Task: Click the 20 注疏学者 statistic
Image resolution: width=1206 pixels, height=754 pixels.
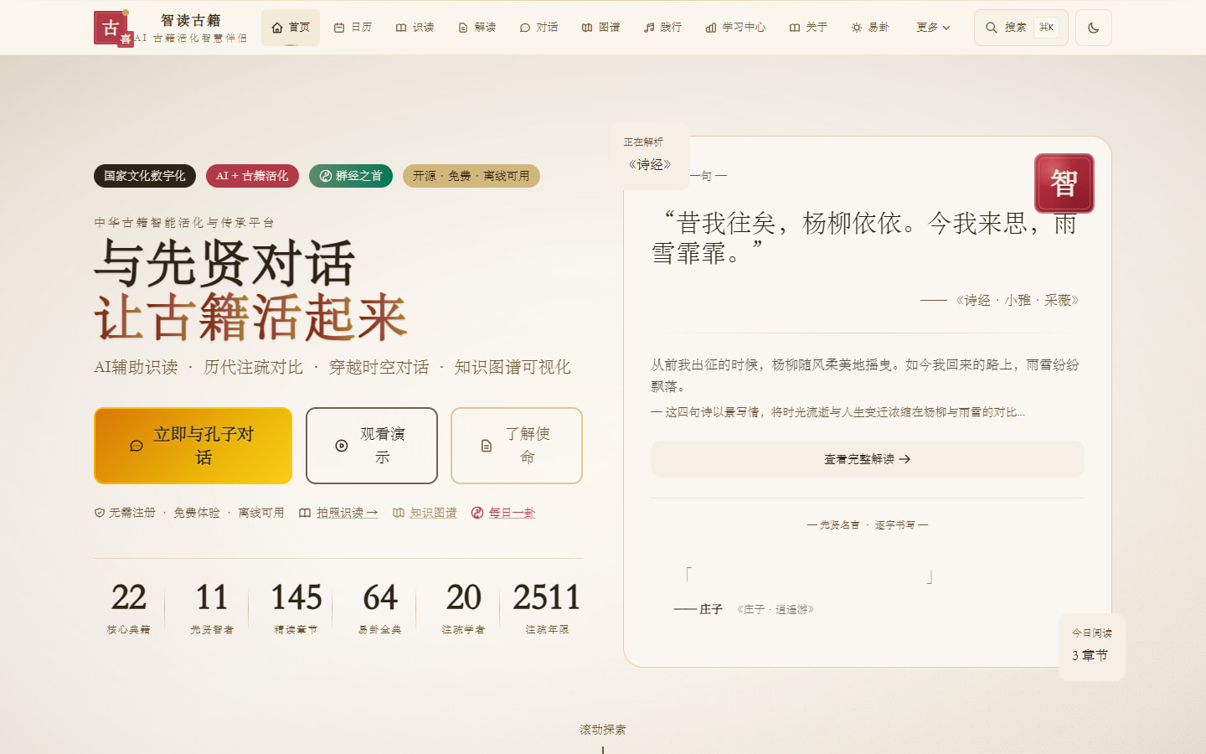Action: 463,609
